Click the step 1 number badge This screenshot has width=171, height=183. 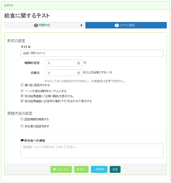36,25
